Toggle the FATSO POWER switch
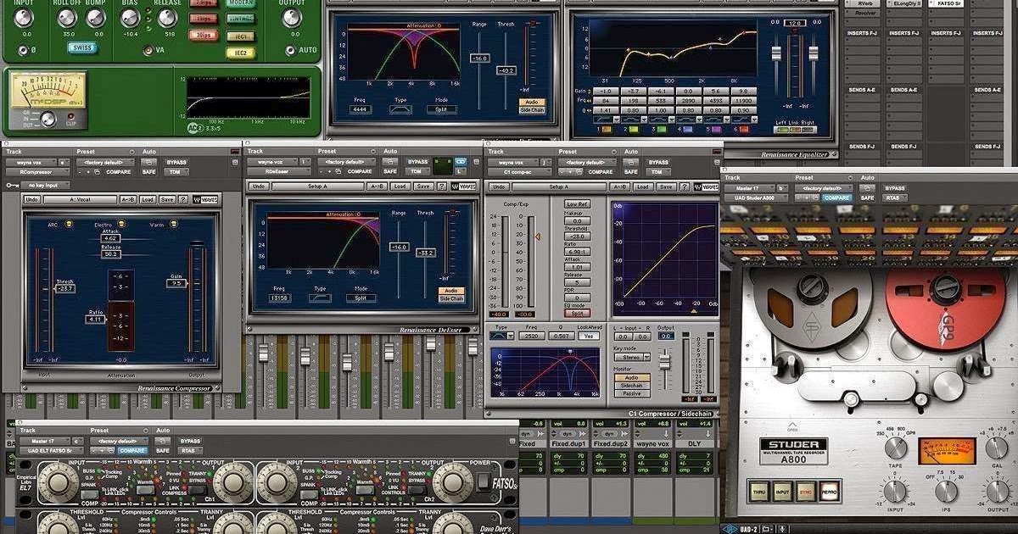The width and height of the screenshot is (1018, 534). pyautogui.click(x=482, y=482)
